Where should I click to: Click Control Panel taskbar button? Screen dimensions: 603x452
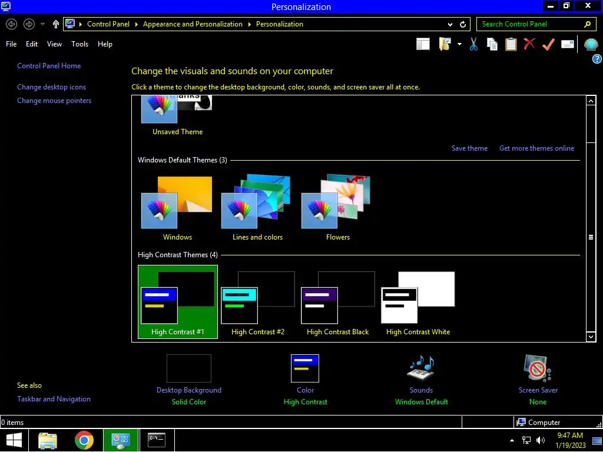coord(120,440)
